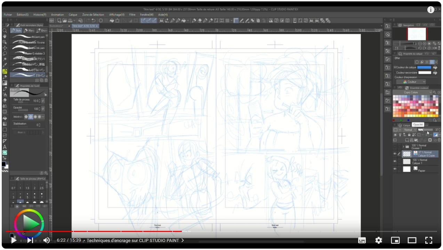The image size is (443, 250).
Task: Toggle visibility of Calque 1 layer
Action: click(395, 161)
